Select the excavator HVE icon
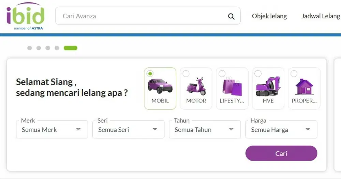Image resolution: width=341 pixels, height=179 pixels. [x=268, y=86]
